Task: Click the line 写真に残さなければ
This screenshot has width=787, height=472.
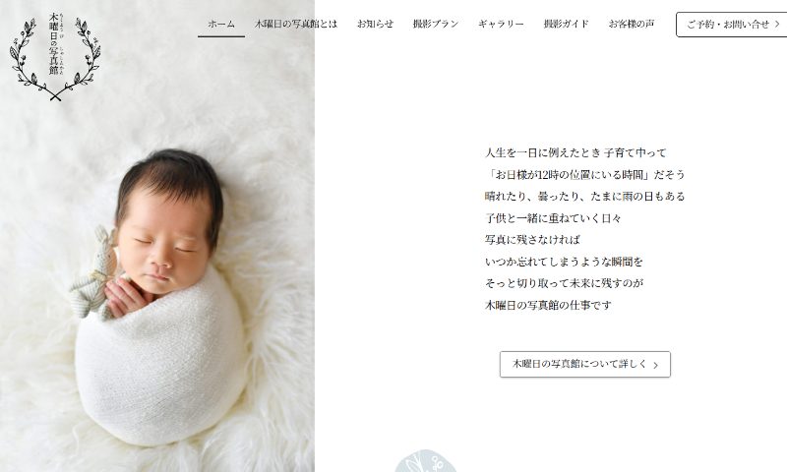Action: (532, 240)
